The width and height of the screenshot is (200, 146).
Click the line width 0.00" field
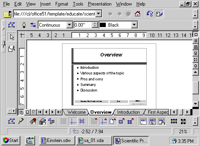click(x=83, y=25)
